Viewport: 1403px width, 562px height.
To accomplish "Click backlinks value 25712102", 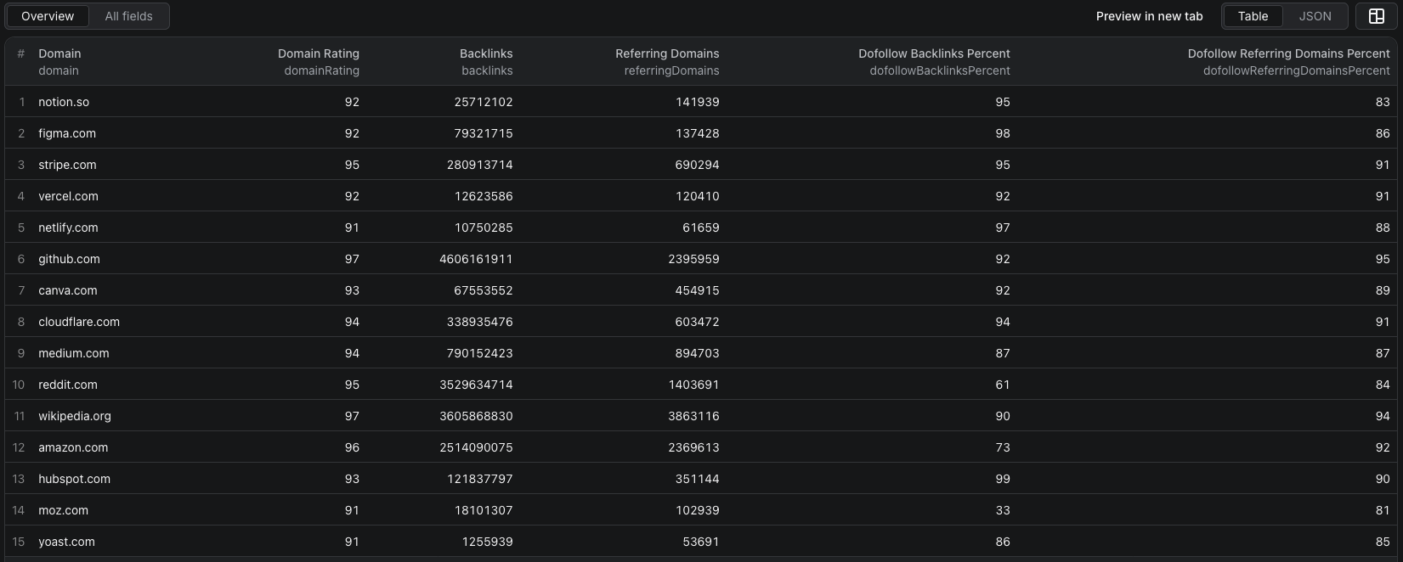I will point(484,102).
